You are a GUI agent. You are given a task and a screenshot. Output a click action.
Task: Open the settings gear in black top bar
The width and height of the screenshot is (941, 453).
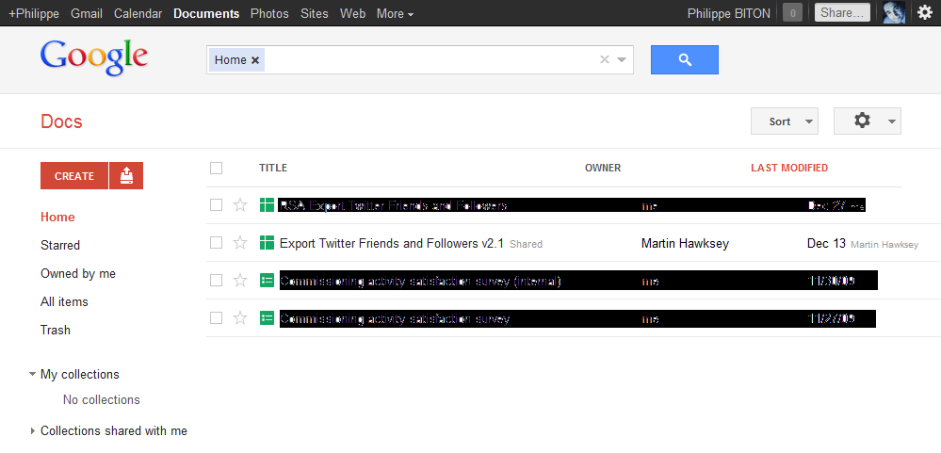click(x=925, y=12)
